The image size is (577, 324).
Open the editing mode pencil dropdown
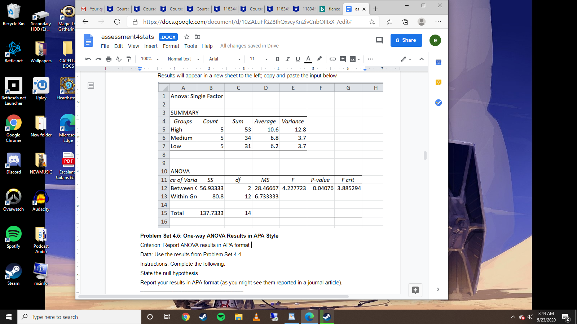point(406,59)
